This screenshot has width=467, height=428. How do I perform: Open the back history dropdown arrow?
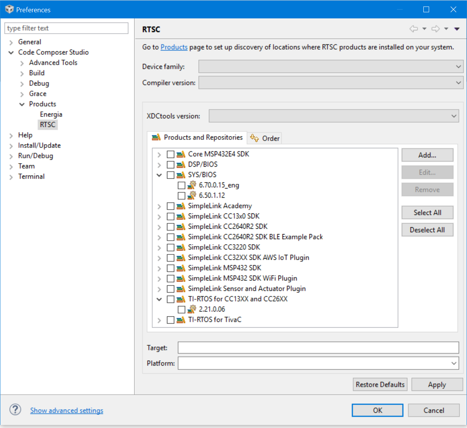click(424, 29)
